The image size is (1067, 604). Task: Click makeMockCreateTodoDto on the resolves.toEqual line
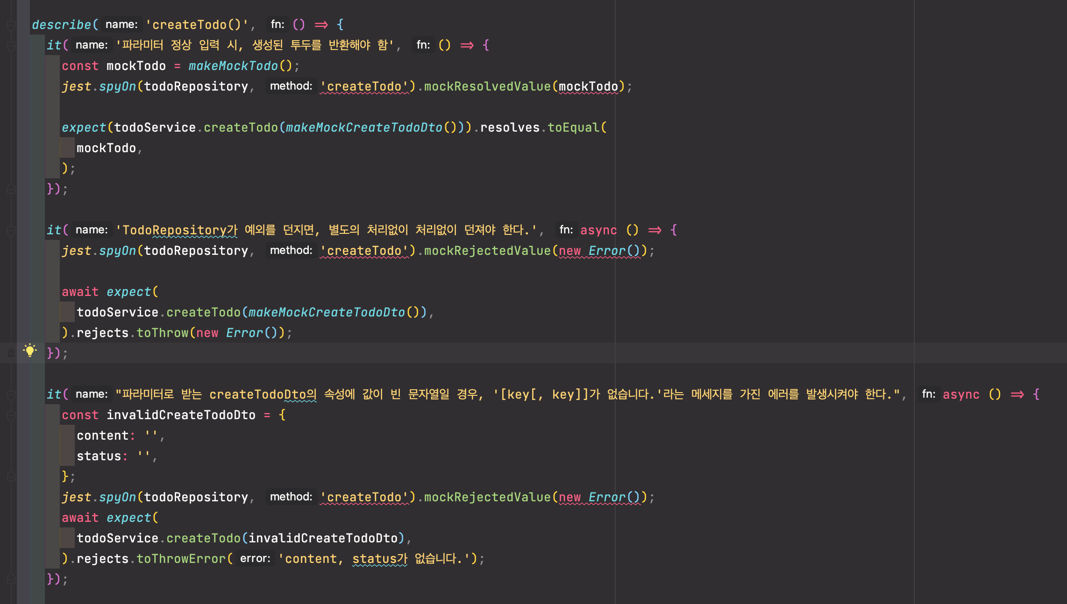[364, 127]
